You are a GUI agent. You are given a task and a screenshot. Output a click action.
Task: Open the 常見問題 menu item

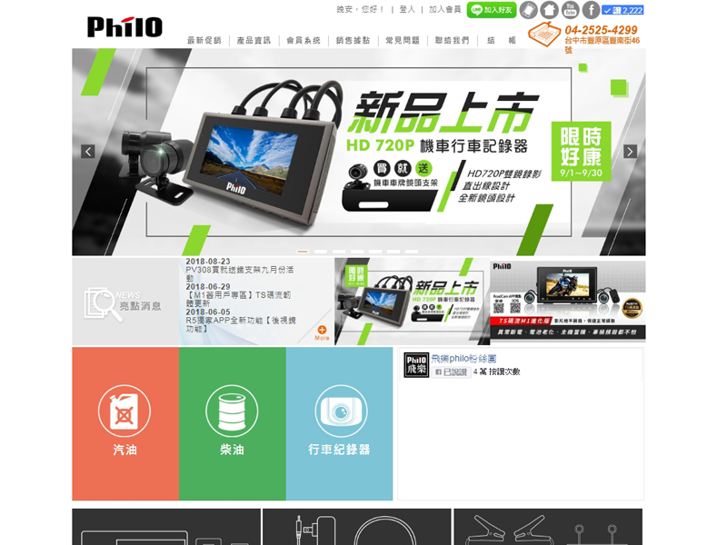[403, 40]
